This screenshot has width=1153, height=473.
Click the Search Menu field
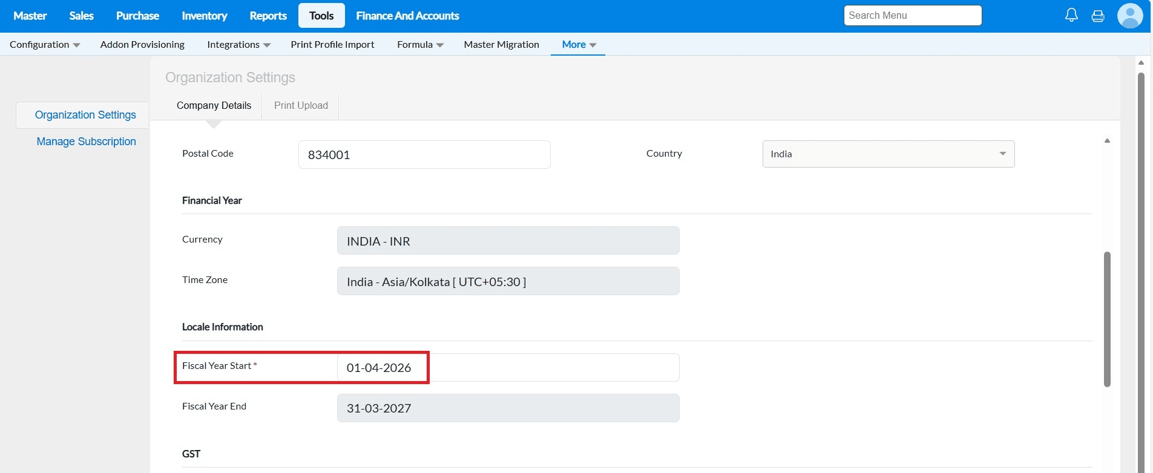tap(912, 16)
